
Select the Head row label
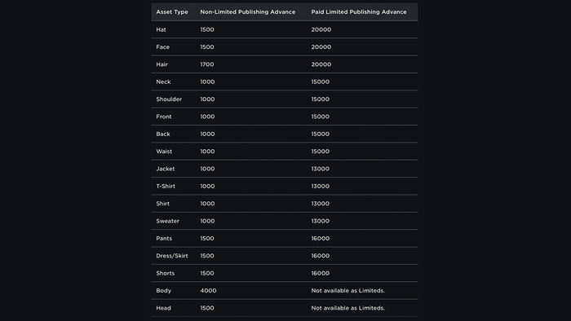163,308
